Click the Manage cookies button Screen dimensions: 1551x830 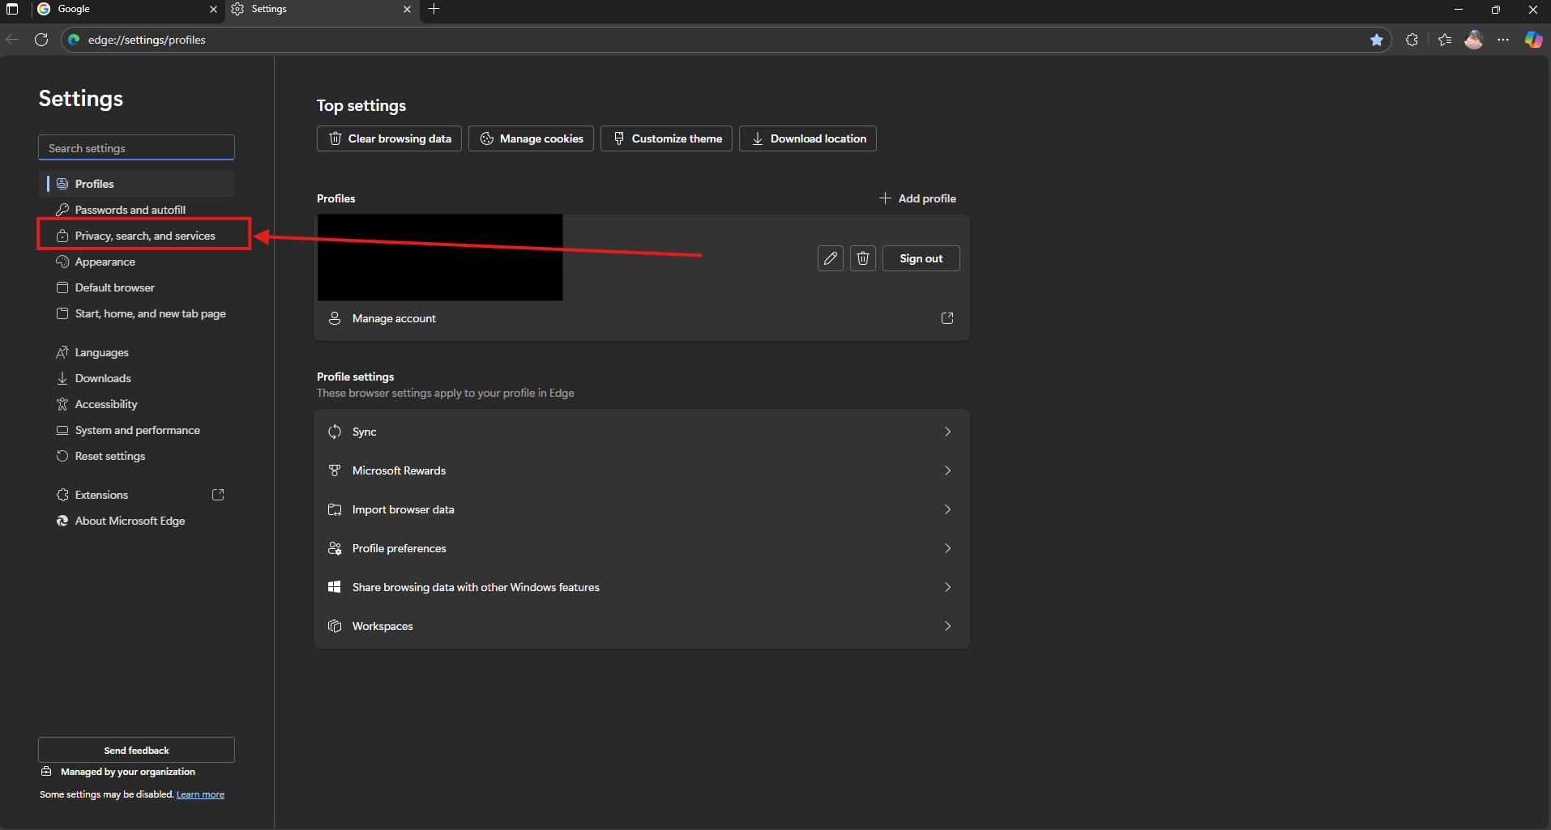tap(531, 138)
